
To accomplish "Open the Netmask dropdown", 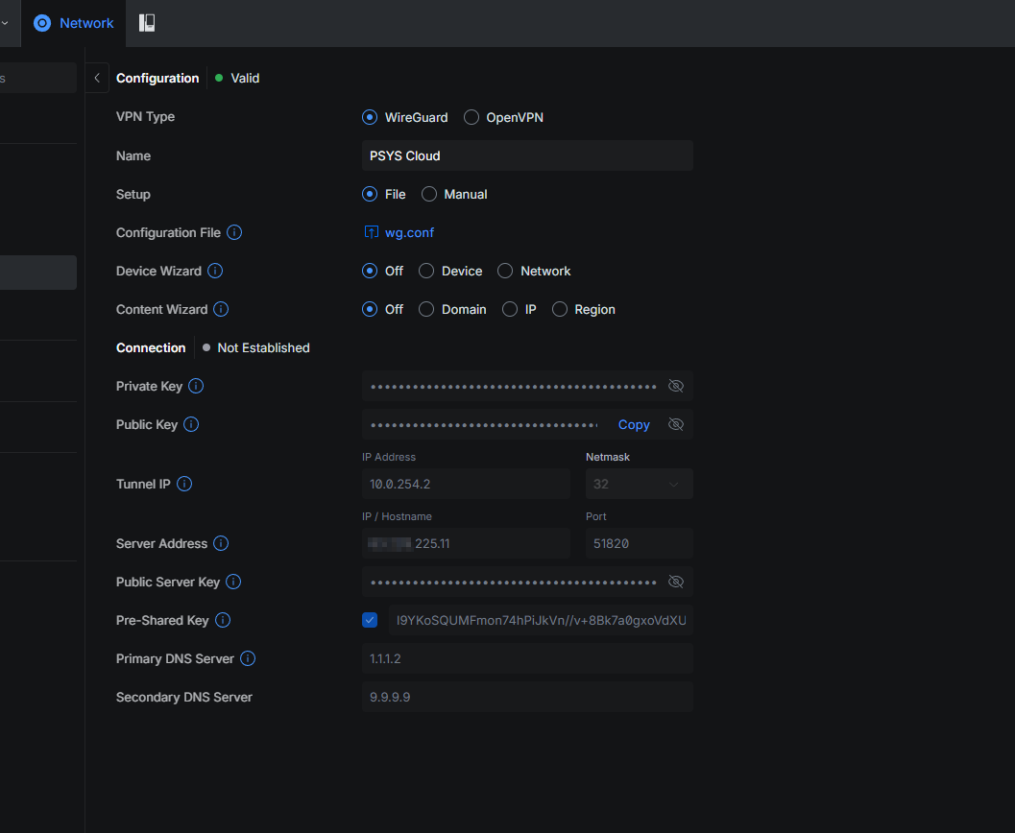I will (639, 484).
